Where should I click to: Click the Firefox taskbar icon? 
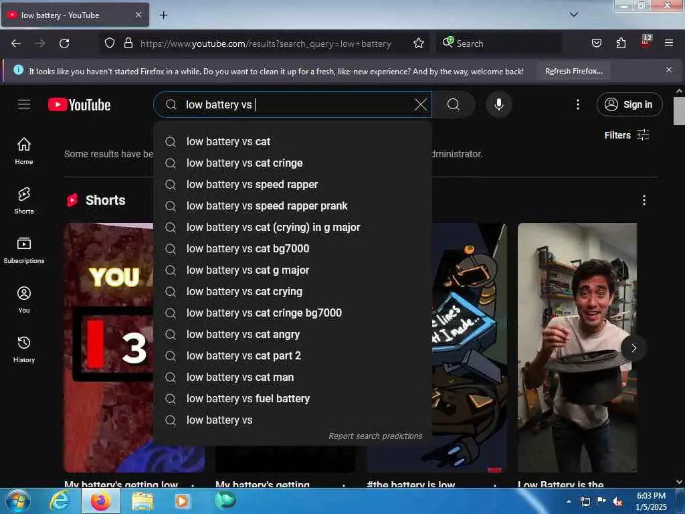tap(100, 501)
